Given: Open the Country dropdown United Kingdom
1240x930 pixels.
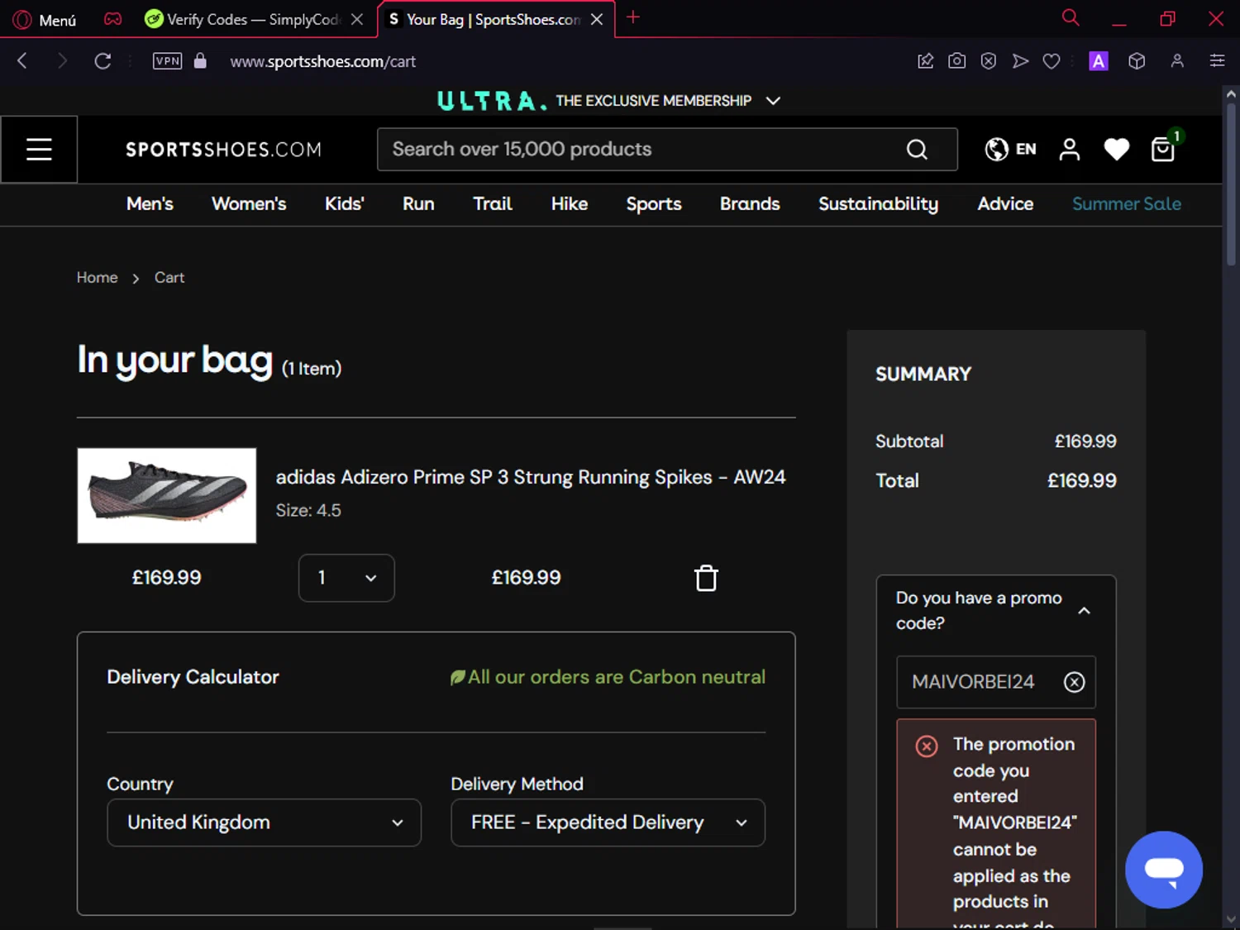Looking at the screenshot, I should (264, 823).
